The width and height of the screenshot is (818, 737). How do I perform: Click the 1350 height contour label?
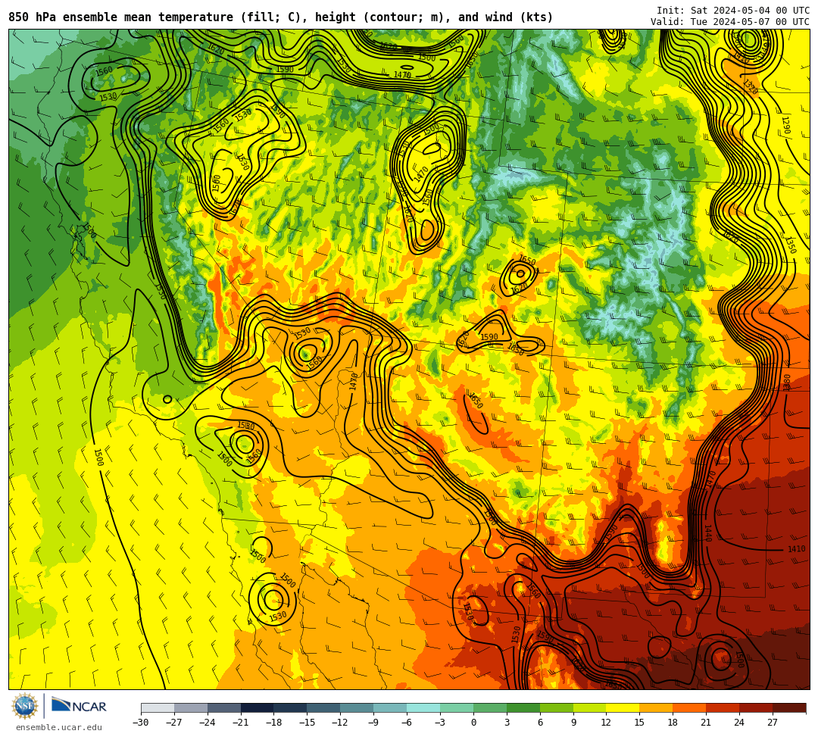790,245
